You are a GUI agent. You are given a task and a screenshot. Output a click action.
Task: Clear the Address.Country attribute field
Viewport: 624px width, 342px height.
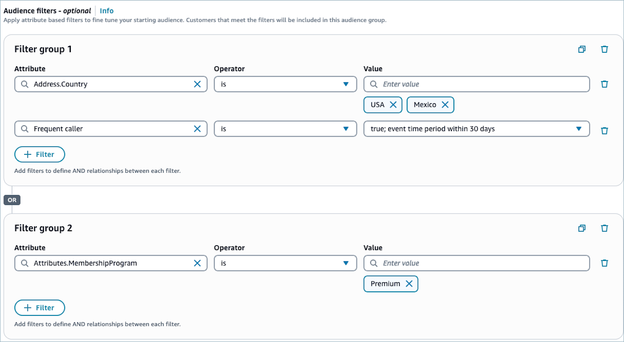pos(197,84)
